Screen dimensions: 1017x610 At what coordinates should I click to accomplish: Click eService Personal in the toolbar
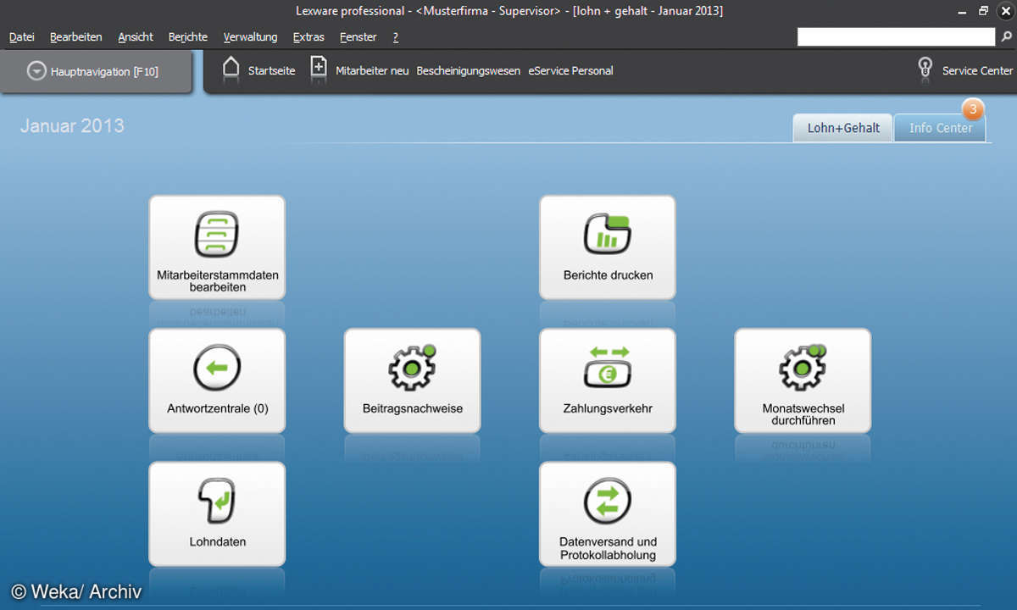click(x=570, y=71)
